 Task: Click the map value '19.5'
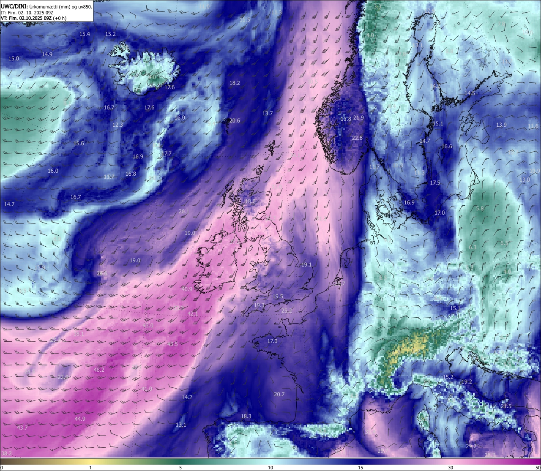(x=278, y=296)
